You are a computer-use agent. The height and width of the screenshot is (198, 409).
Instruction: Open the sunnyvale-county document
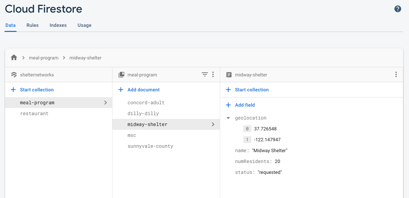coord(150,146)
